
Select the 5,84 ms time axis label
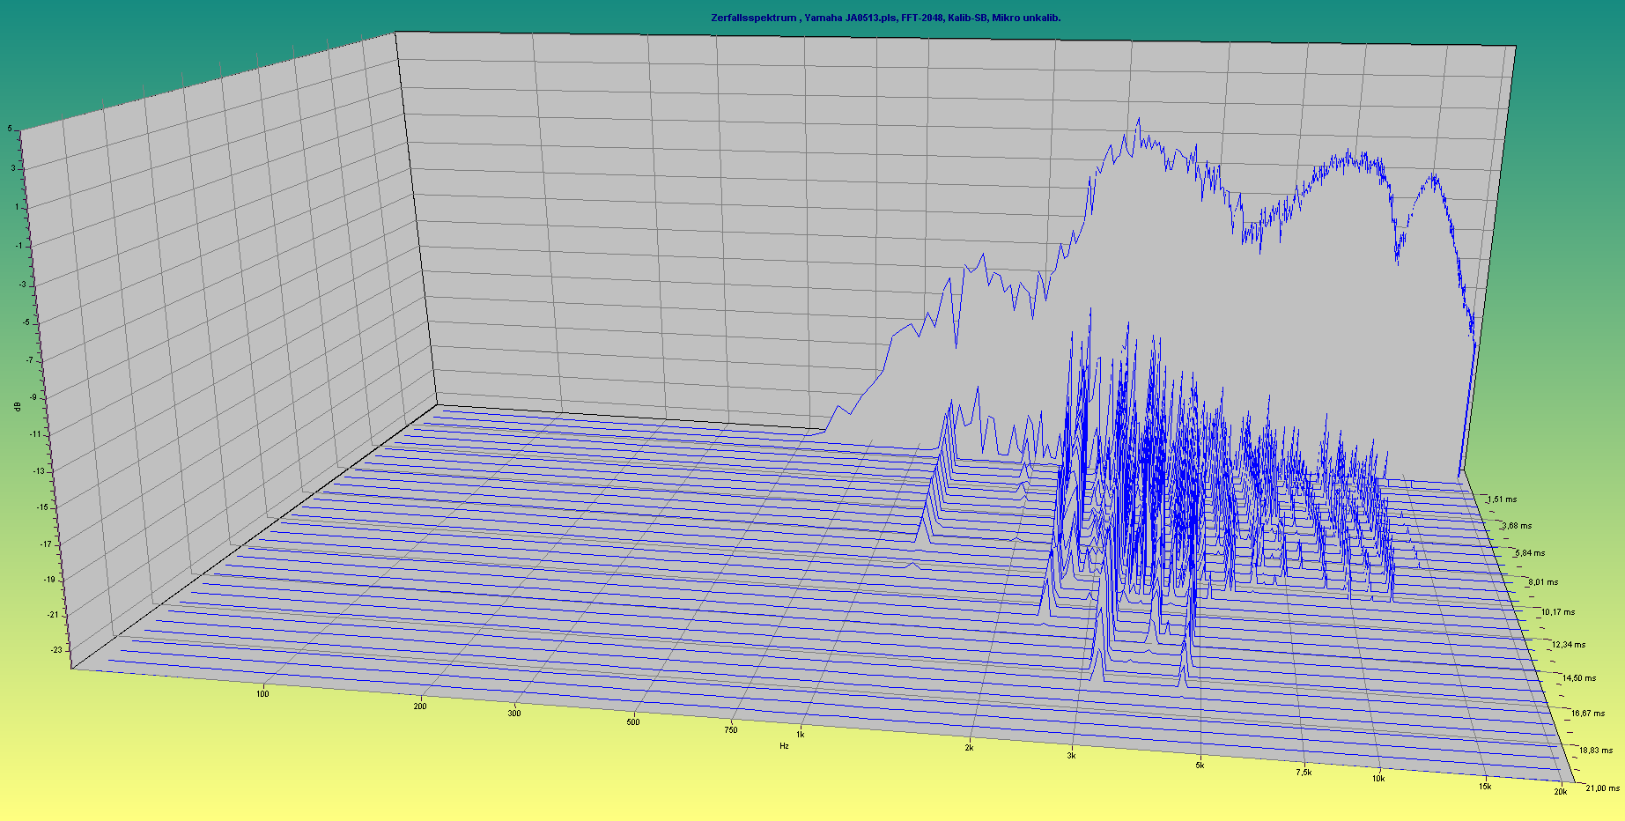pyautogui.click(x=1529, y=553)
